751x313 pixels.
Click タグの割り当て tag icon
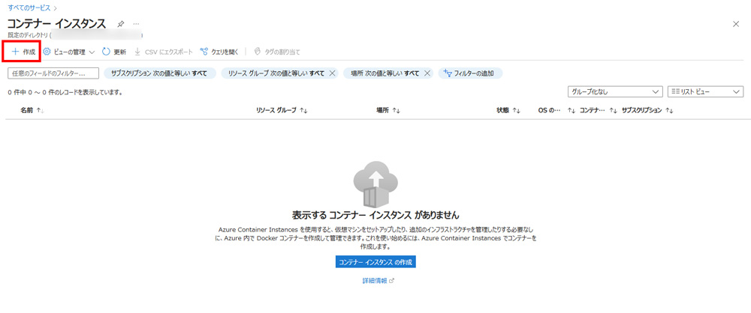[257, 52]
